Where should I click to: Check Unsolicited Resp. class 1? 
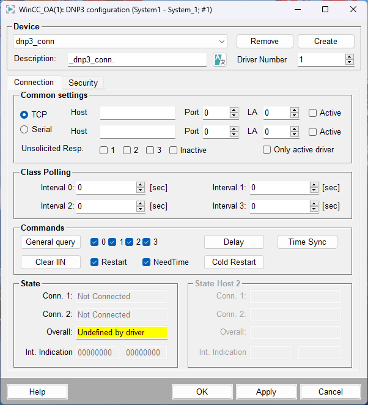coord(103,150)
